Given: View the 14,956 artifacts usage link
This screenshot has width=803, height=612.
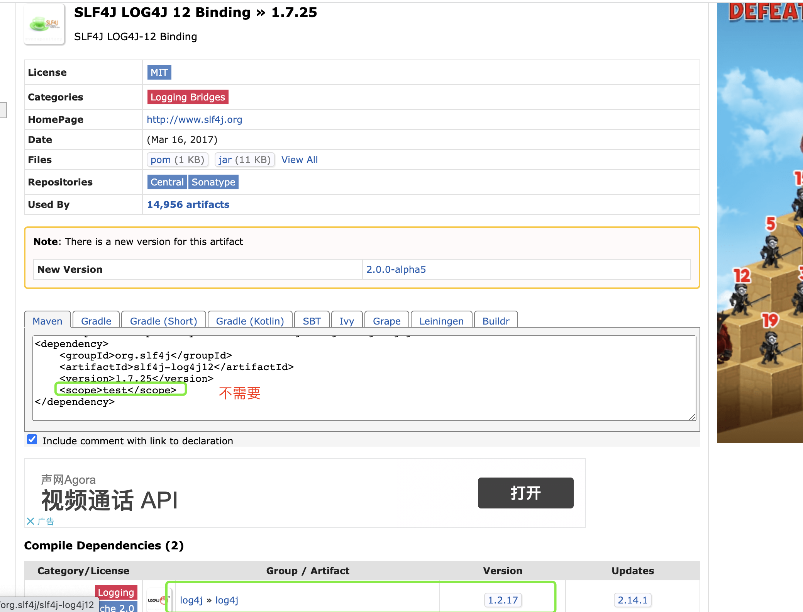Looking at the screenshot, I should point(188,204).
